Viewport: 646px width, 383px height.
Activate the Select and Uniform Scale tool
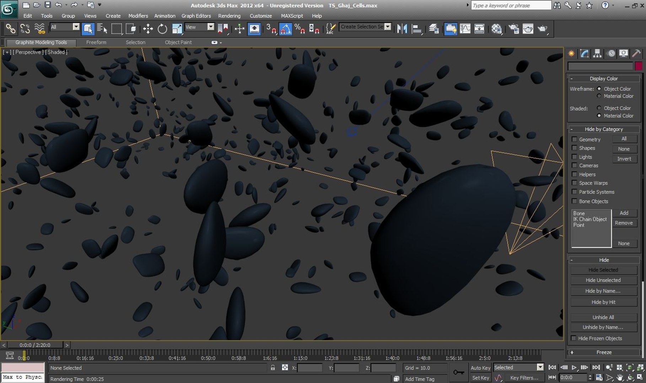[x=177, y=29]
